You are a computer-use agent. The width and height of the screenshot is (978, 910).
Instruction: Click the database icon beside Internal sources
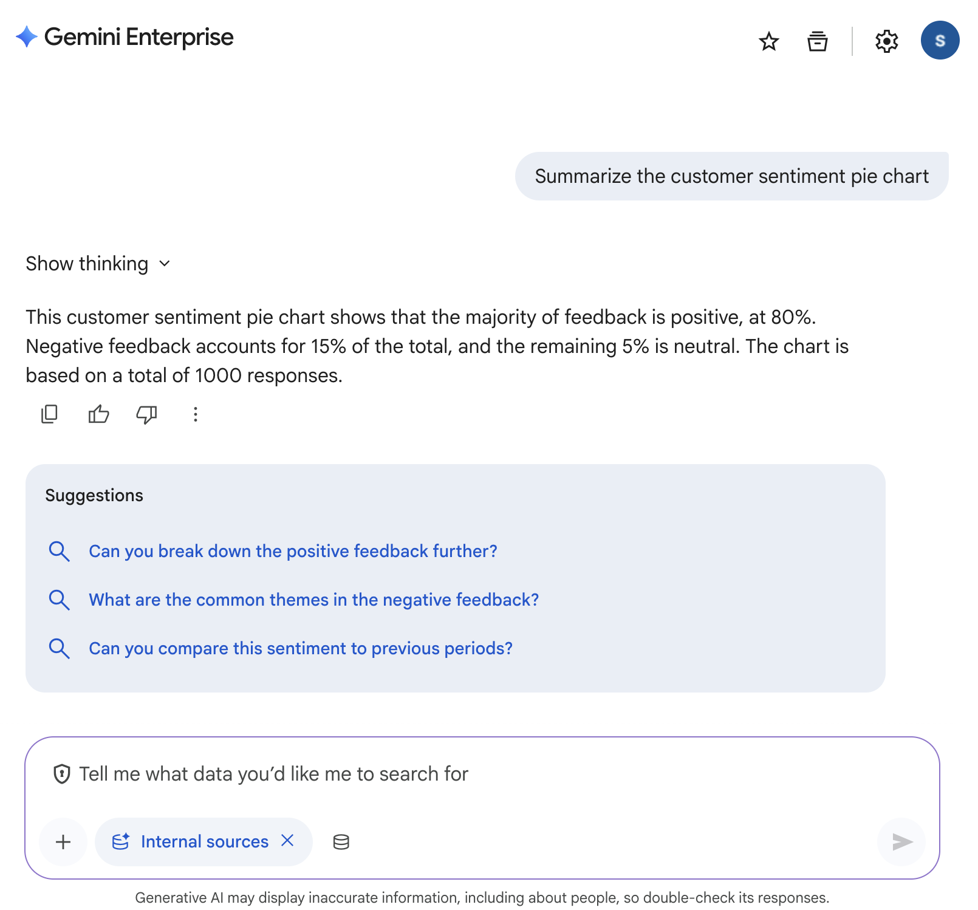coord(341,842)
